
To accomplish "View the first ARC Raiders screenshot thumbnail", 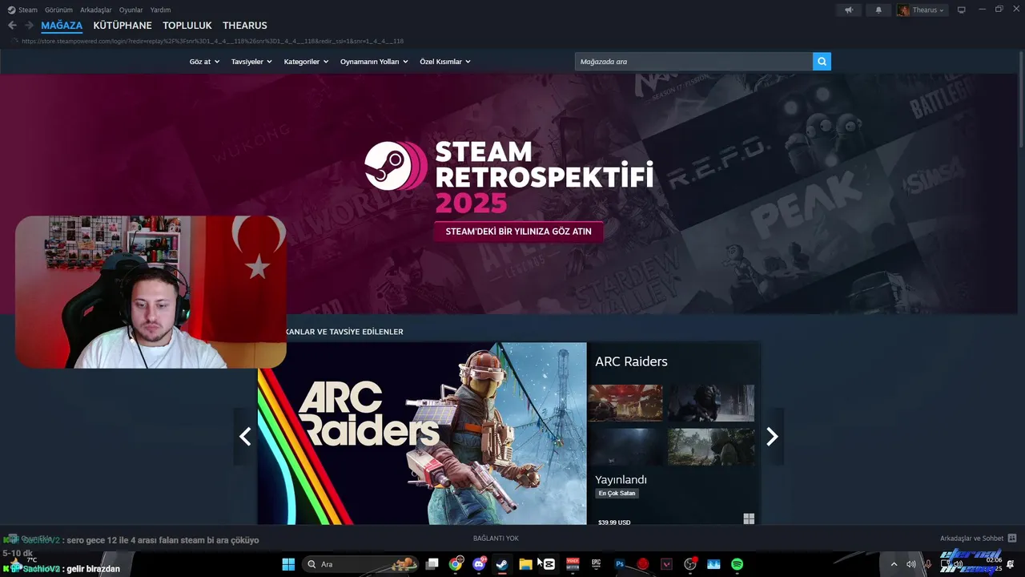I will 625,402.
